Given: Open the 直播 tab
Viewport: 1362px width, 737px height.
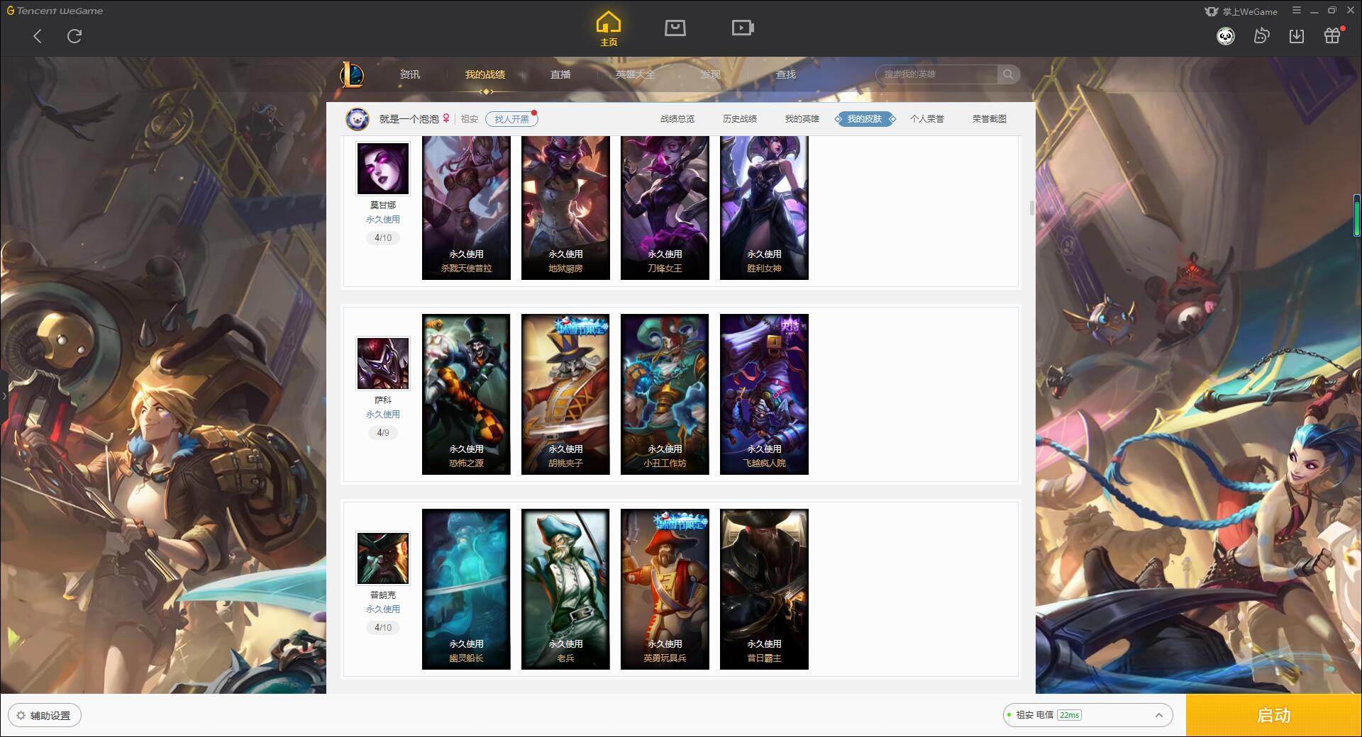Looking at the screenshot, I should pyautogui.click(x=560, y=74).
